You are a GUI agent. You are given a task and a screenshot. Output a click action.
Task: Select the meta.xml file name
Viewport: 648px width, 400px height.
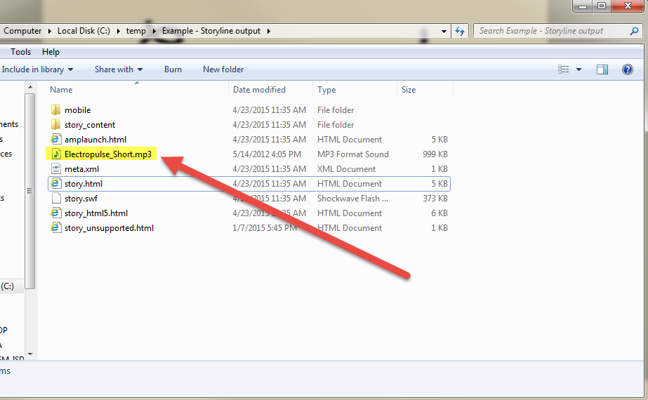click(82, 169)
